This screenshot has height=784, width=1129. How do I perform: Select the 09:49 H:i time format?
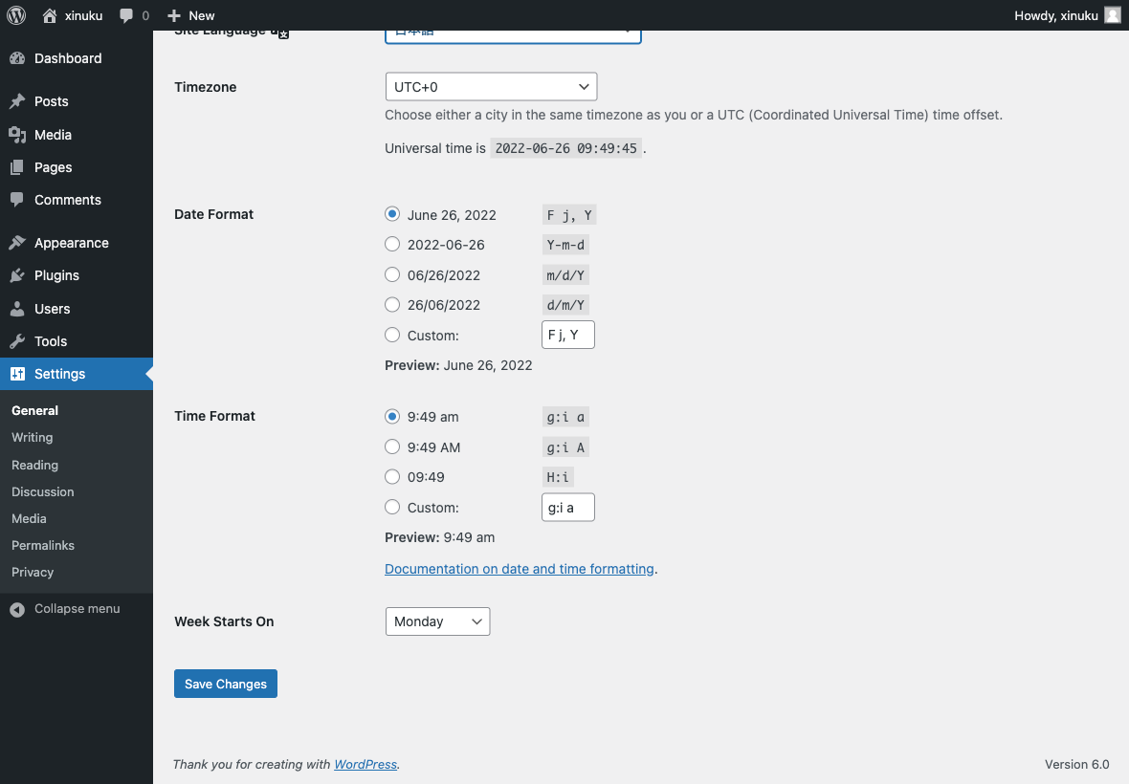click(x=392, y=477)
